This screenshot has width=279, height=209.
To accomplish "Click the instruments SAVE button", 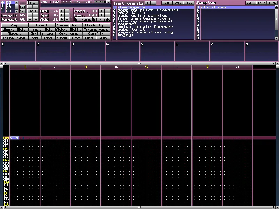I will 189,3.
